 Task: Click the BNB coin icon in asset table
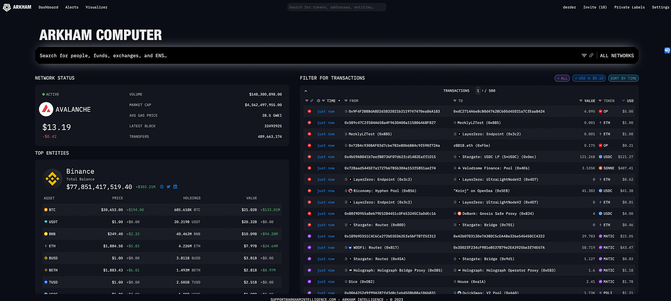pyautogui.click(x=46, y=234)
